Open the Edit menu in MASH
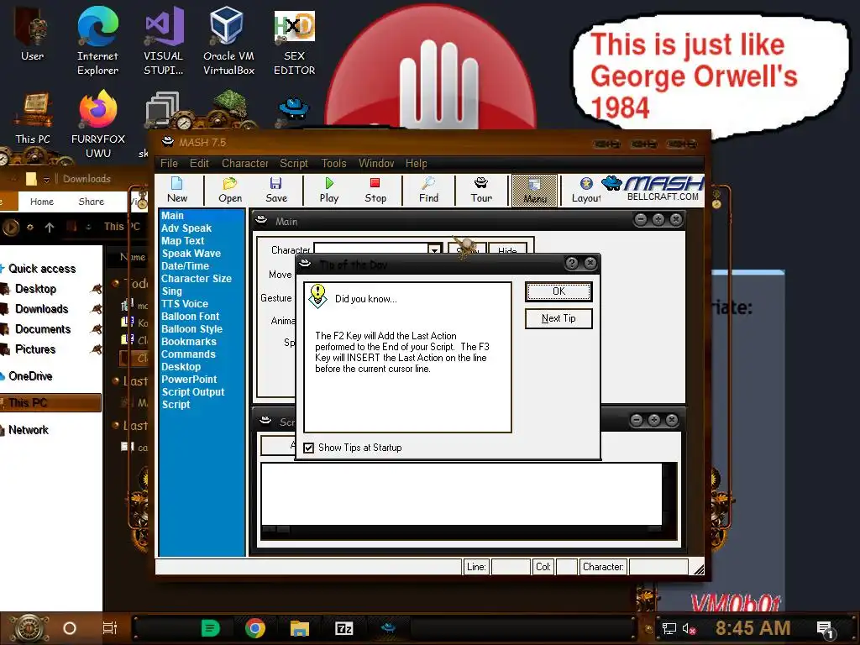Image resolution: width=860 pixels, height=645 pixels. [199, 164]
